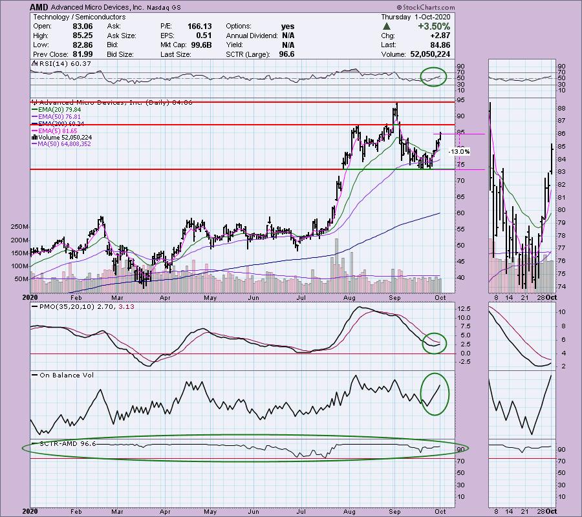
Task: Click the P/E value 166.13
Action: tap(200, 26)
